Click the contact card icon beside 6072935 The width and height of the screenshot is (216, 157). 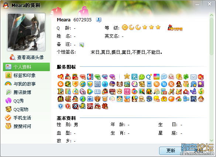pos(99,20)
